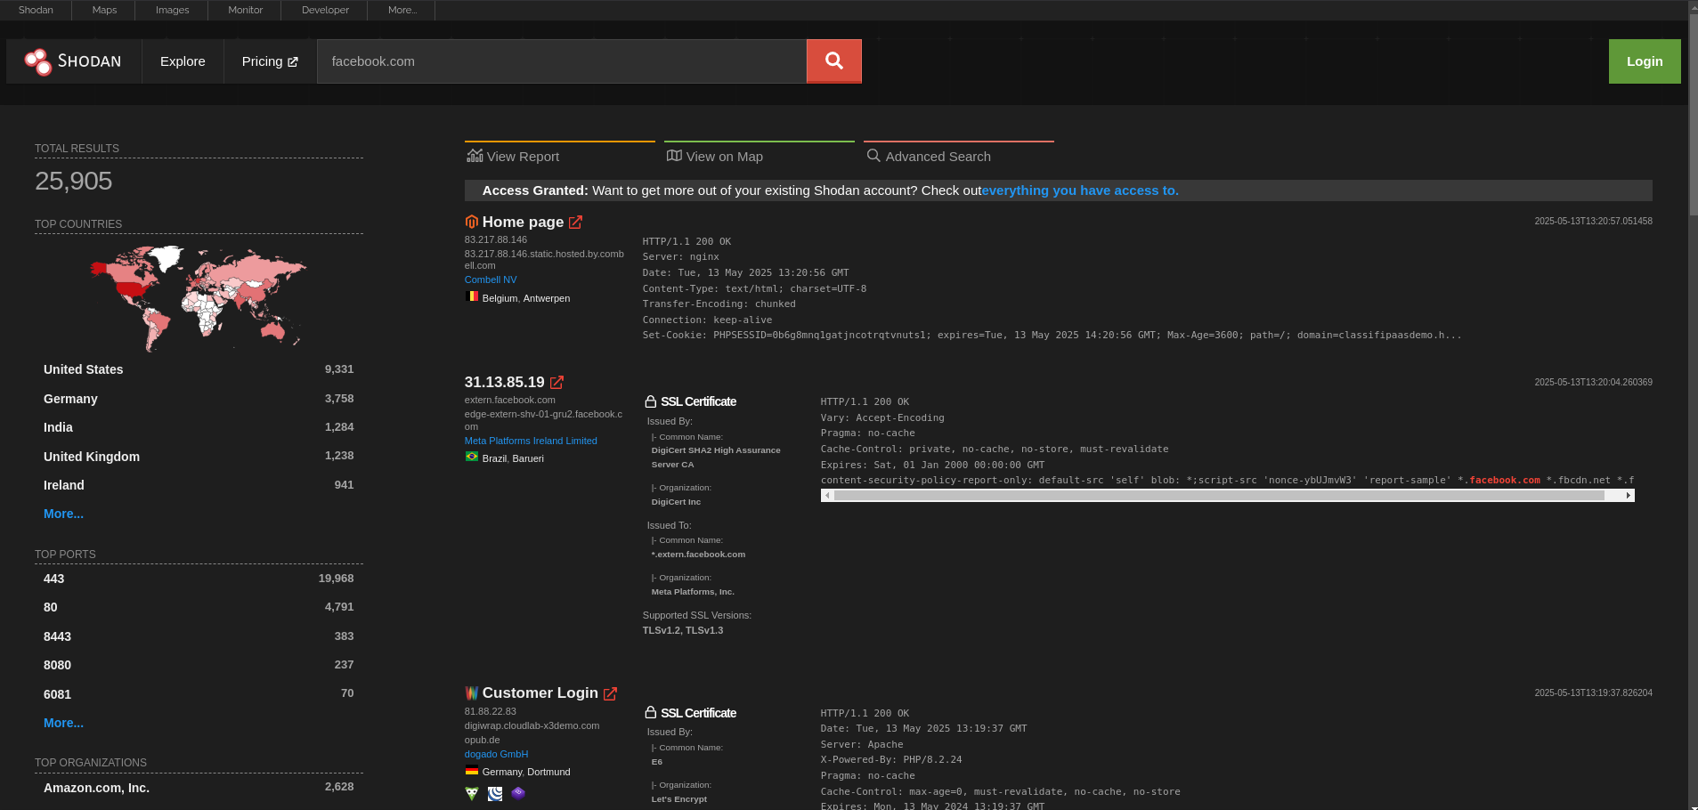
Task: Click the green Login button
Action: pyautogui.click(x=1644, y=61)
